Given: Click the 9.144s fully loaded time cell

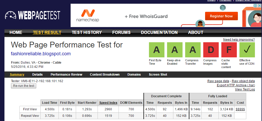Looking at the screenshot, I should 195,109.
